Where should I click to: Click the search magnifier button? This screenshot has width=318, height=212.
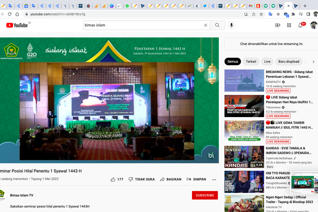[x=217, y=25]
